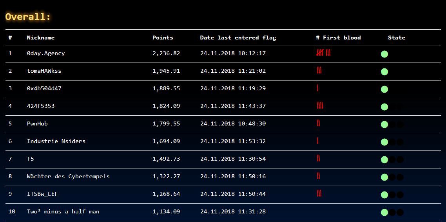This screenshot has width=446, height=222.
Task: Click the green state dot for T5
Action: click(x=384, y=159)
